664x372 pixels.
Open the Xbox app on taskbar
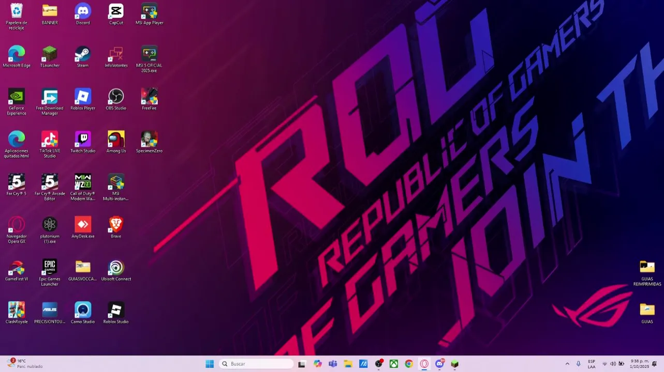coord(394,364)
